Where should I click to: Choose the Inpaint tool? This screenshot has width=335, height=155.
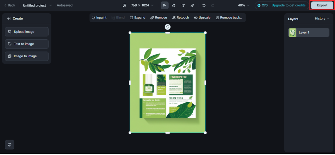[99, 17]
